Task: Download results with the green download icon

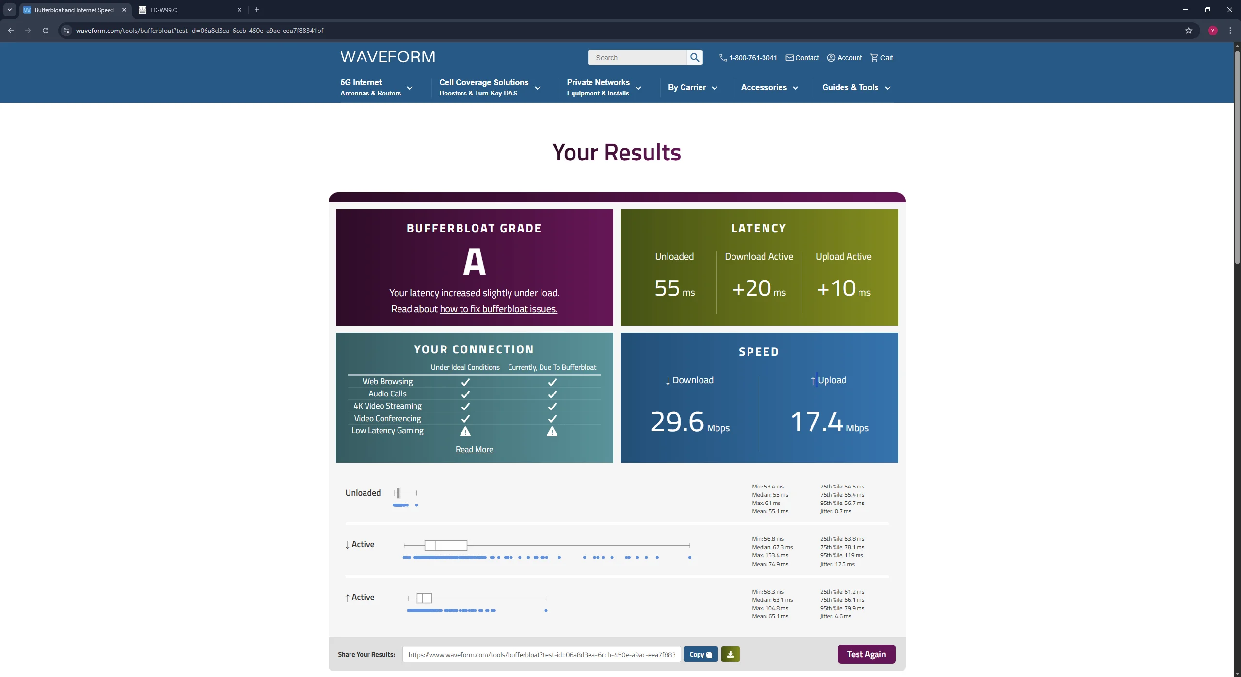Action: [x=730, y=654]
